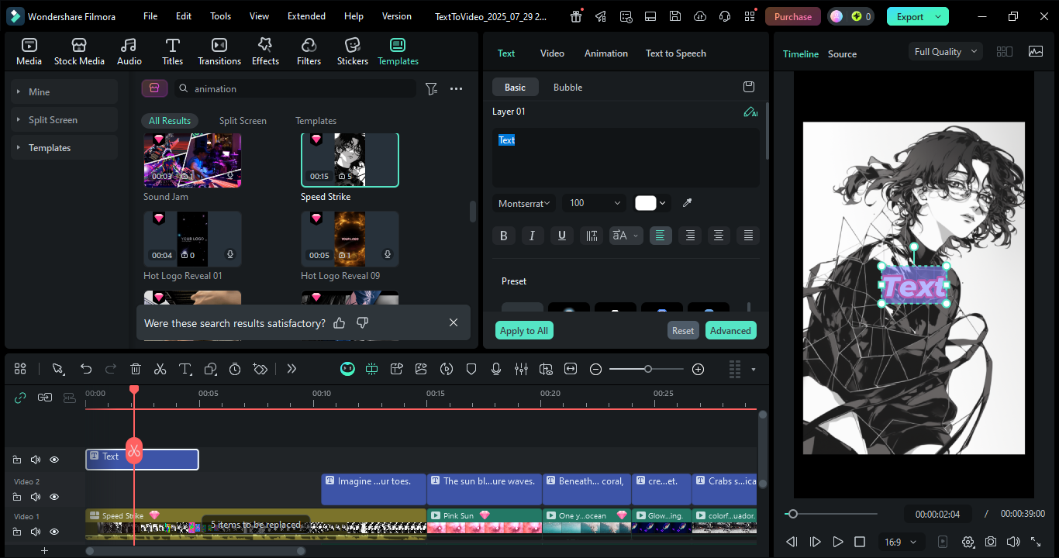The image size is (1059, 558).
Task: Pick text color with the eyedropper
Action: (x=686, y=203)
